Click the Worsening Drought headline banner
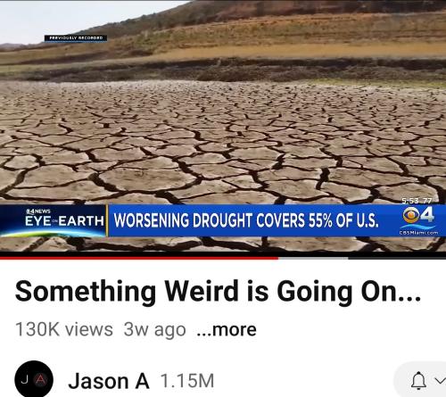This screenshot has height=397, width=446. [x=246, y=220]
